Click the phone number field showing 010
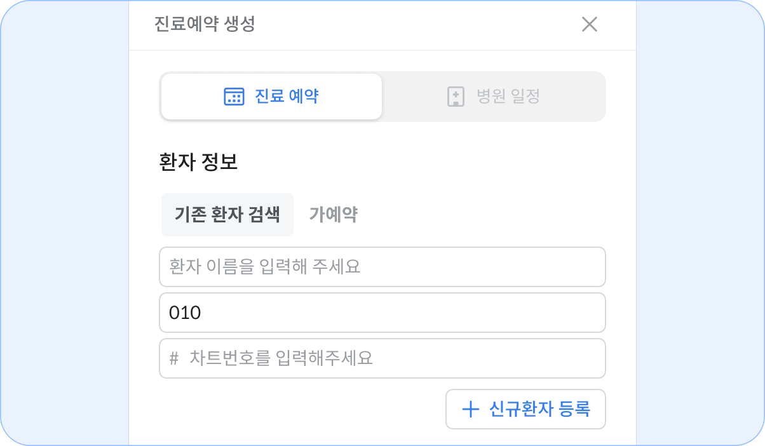The width and height of the screenshot is (765, 446). pyautogui.click(x=382, y=313)
